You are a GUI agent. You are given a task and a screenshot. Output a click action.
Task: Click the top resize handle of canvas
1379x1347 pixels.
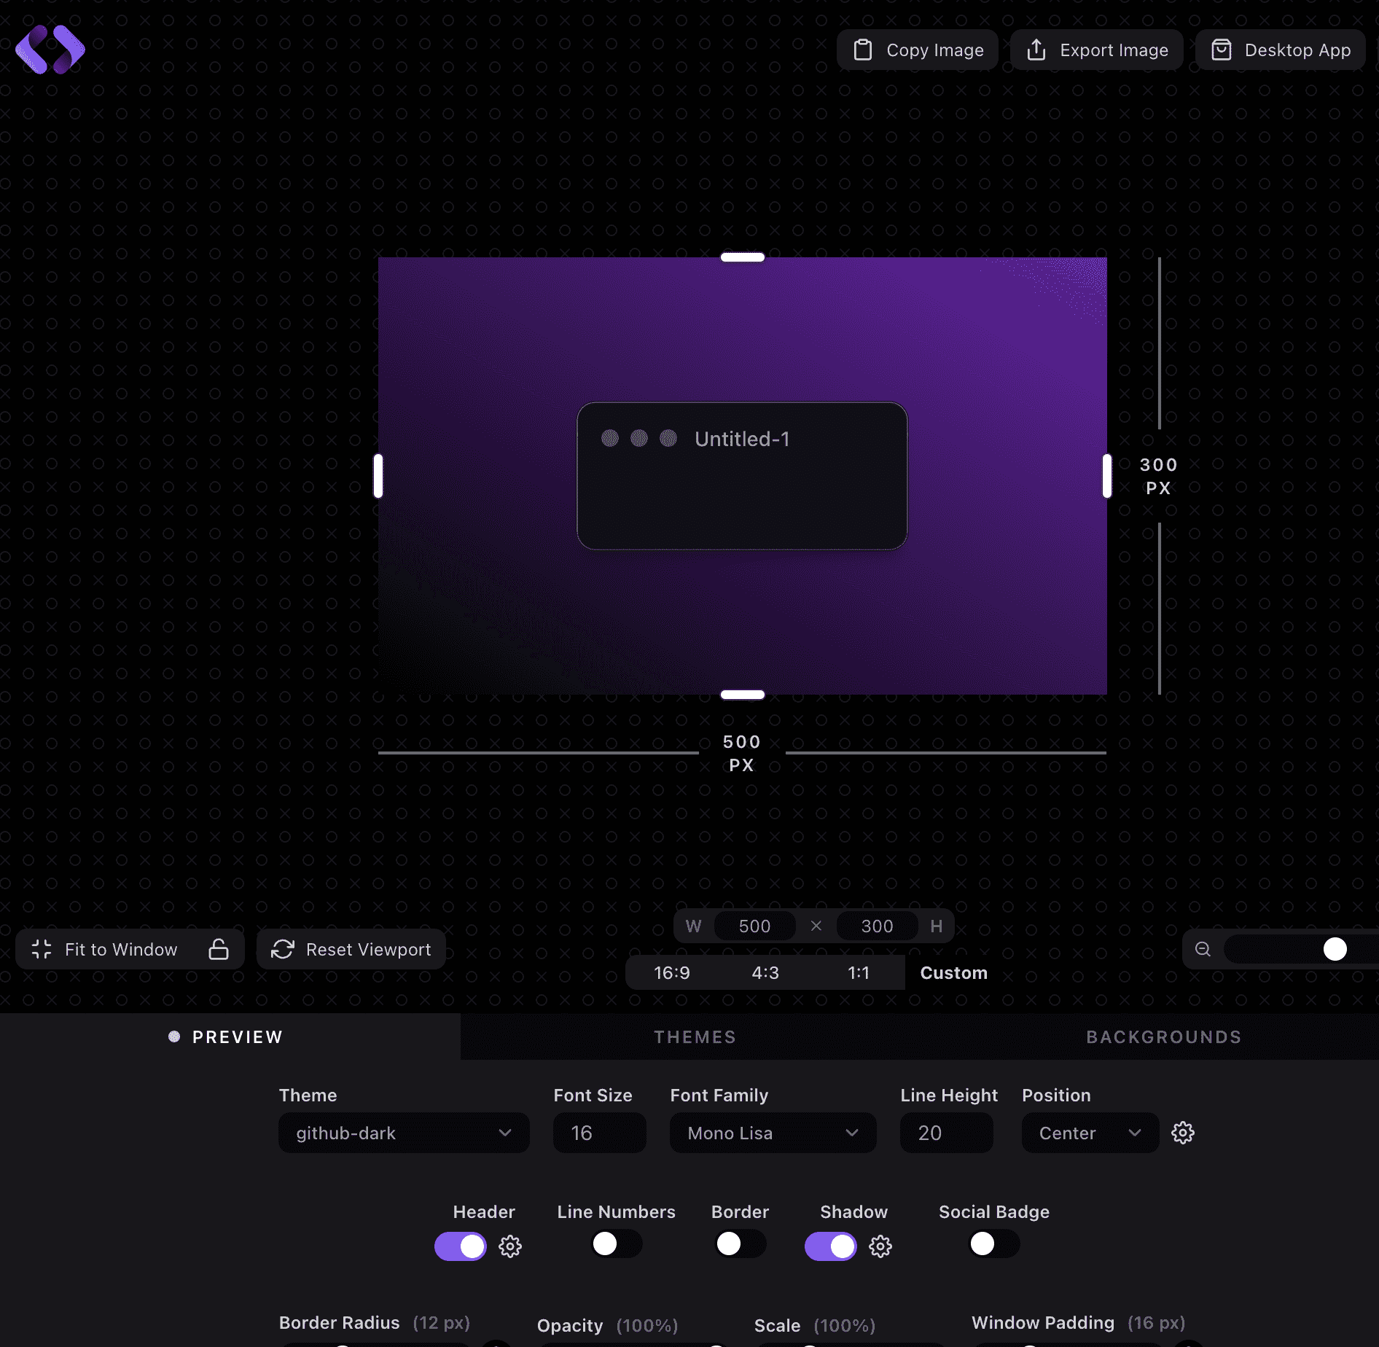point(742,257)
